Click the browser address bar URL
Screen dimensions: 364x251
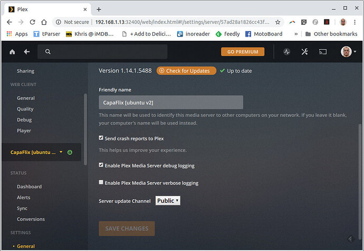[x=182, y=22]
